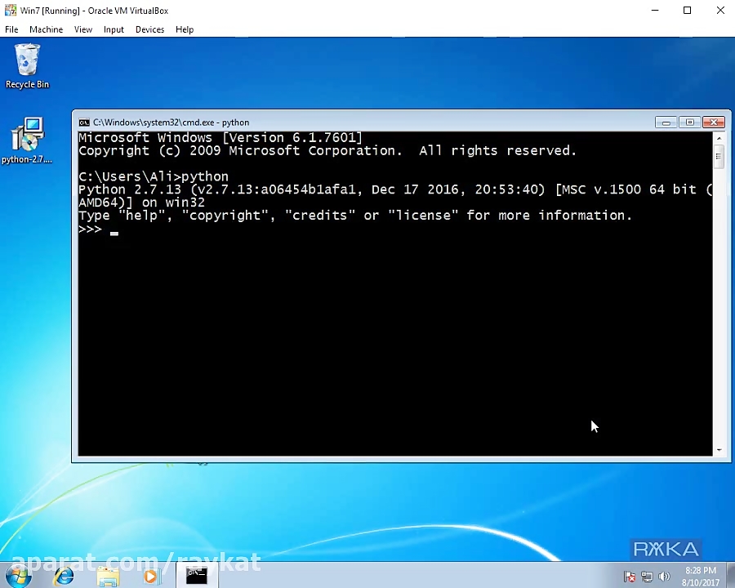Open the File menu in VirtualBox
The height and width of the screenshot is (588, 735).
[x=11, y=29]
